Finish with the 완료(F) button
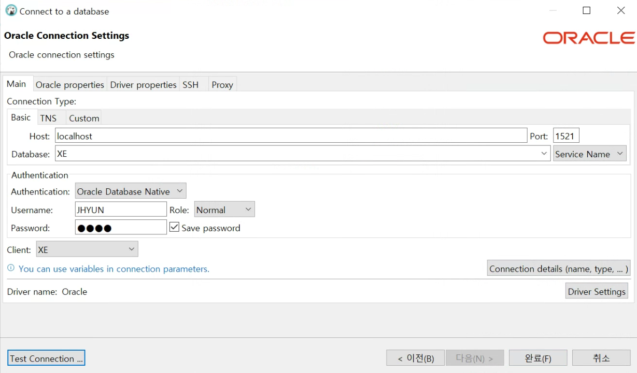The width and height of the screenshot is (637, 373). pyautogui.click(x=538, y=358)
